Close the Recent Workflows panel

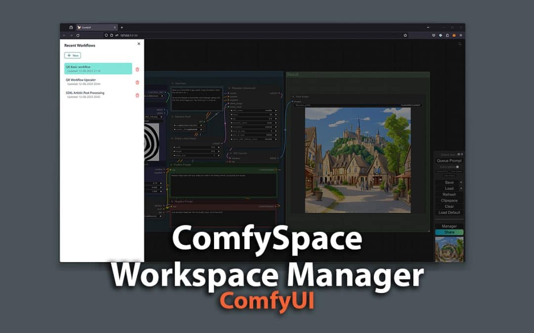coord(138,44)
